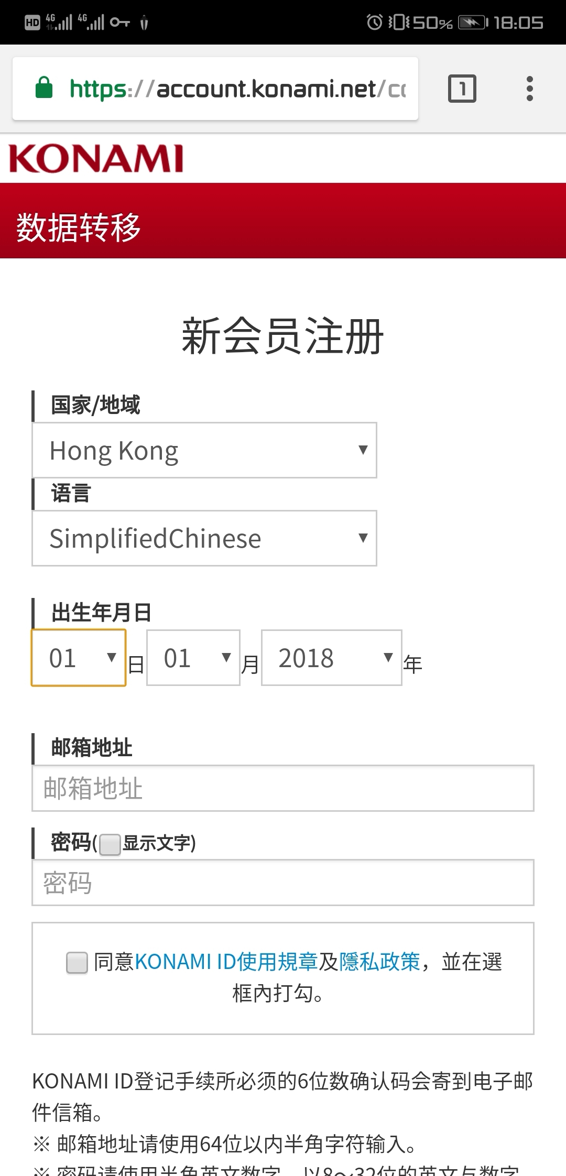Image resolution: width=566 pixels, height=1176 pixels.
Task: Click the HTTPS padlock security icon
Action: pyautogui.click(x=45, y=88)
